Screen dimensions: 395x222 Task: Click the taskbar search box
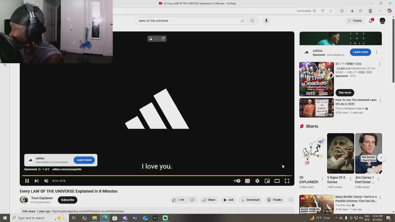pos(39,218)
